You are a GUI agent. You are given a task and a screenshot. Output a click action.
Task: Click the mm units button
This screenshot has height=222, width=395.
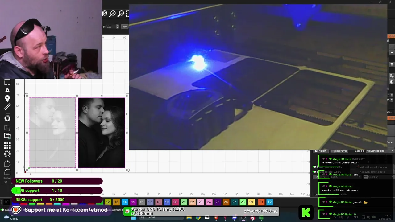pos(125,27)
